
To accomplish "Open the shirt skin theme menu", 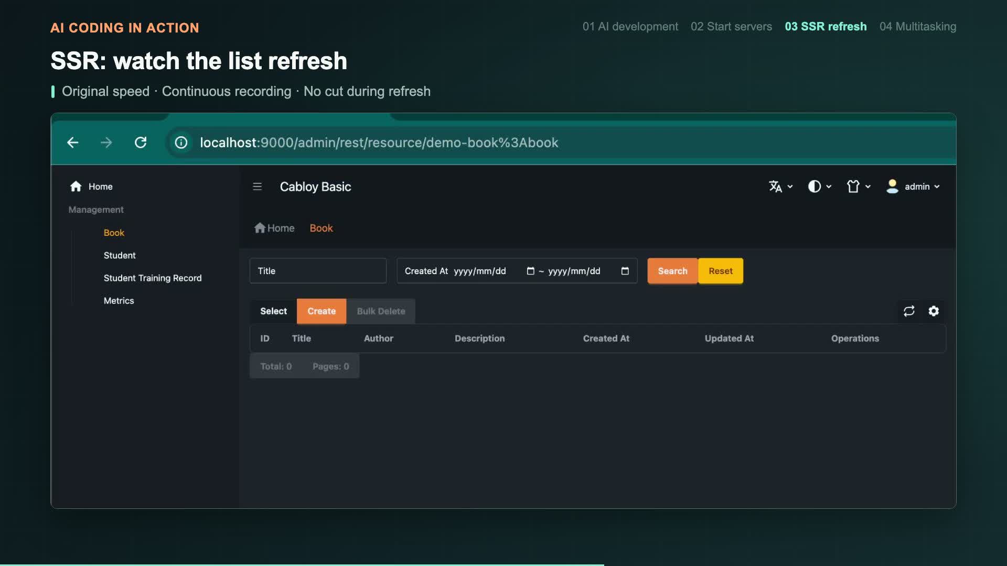I will click(859, 187).
